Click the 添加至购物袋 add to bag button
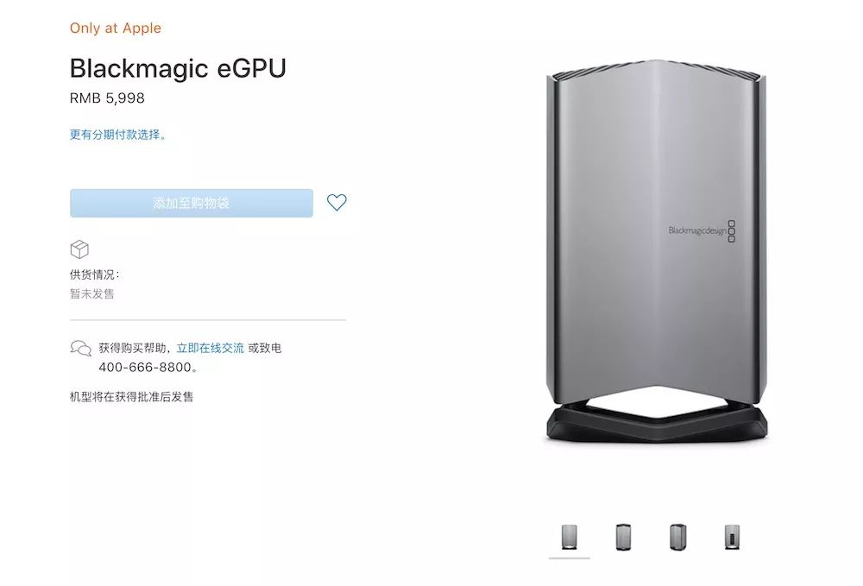863x586 pixels. (x=192, y=203)
